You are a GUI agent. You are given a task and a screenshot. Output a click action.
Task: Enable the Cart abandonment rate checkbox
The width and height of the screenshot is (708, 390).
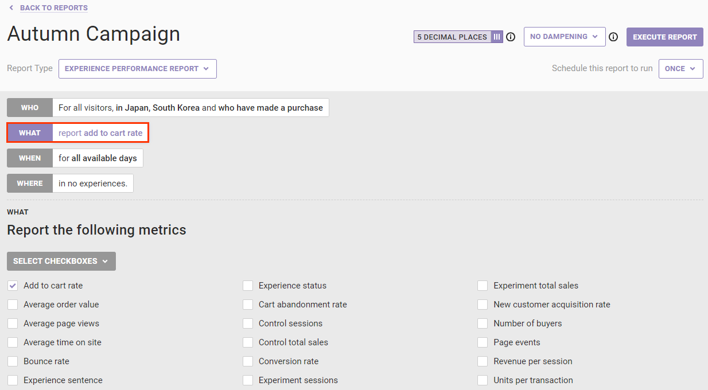point(248,305)
